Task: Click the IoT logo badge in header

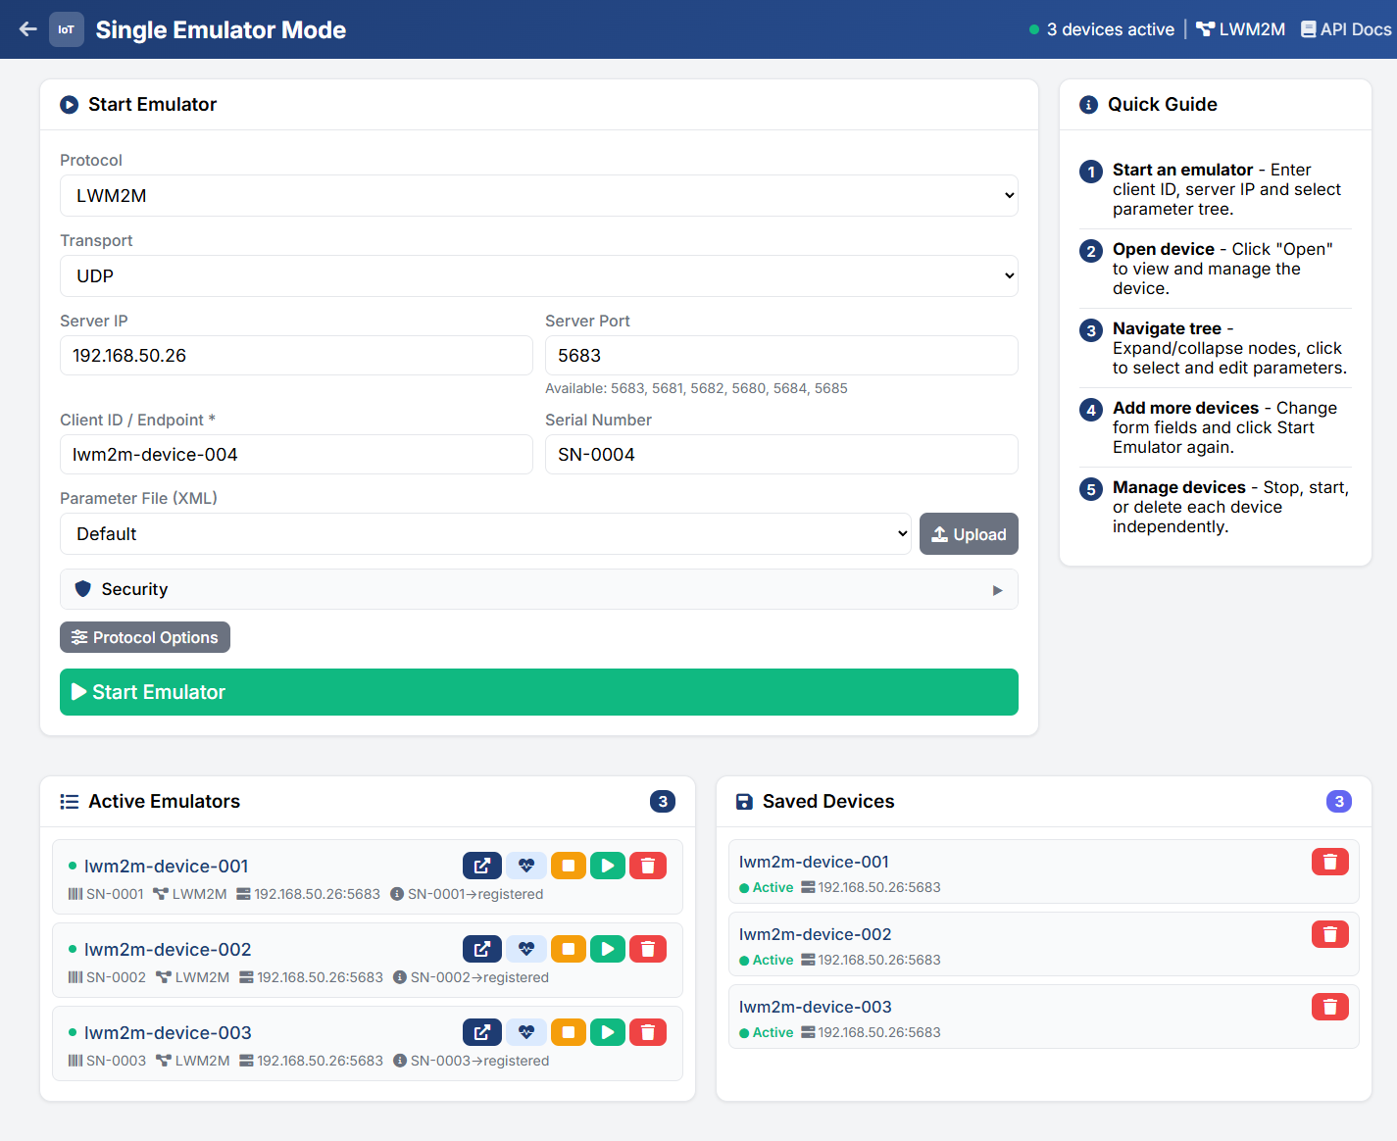Action: pos(67,29)
